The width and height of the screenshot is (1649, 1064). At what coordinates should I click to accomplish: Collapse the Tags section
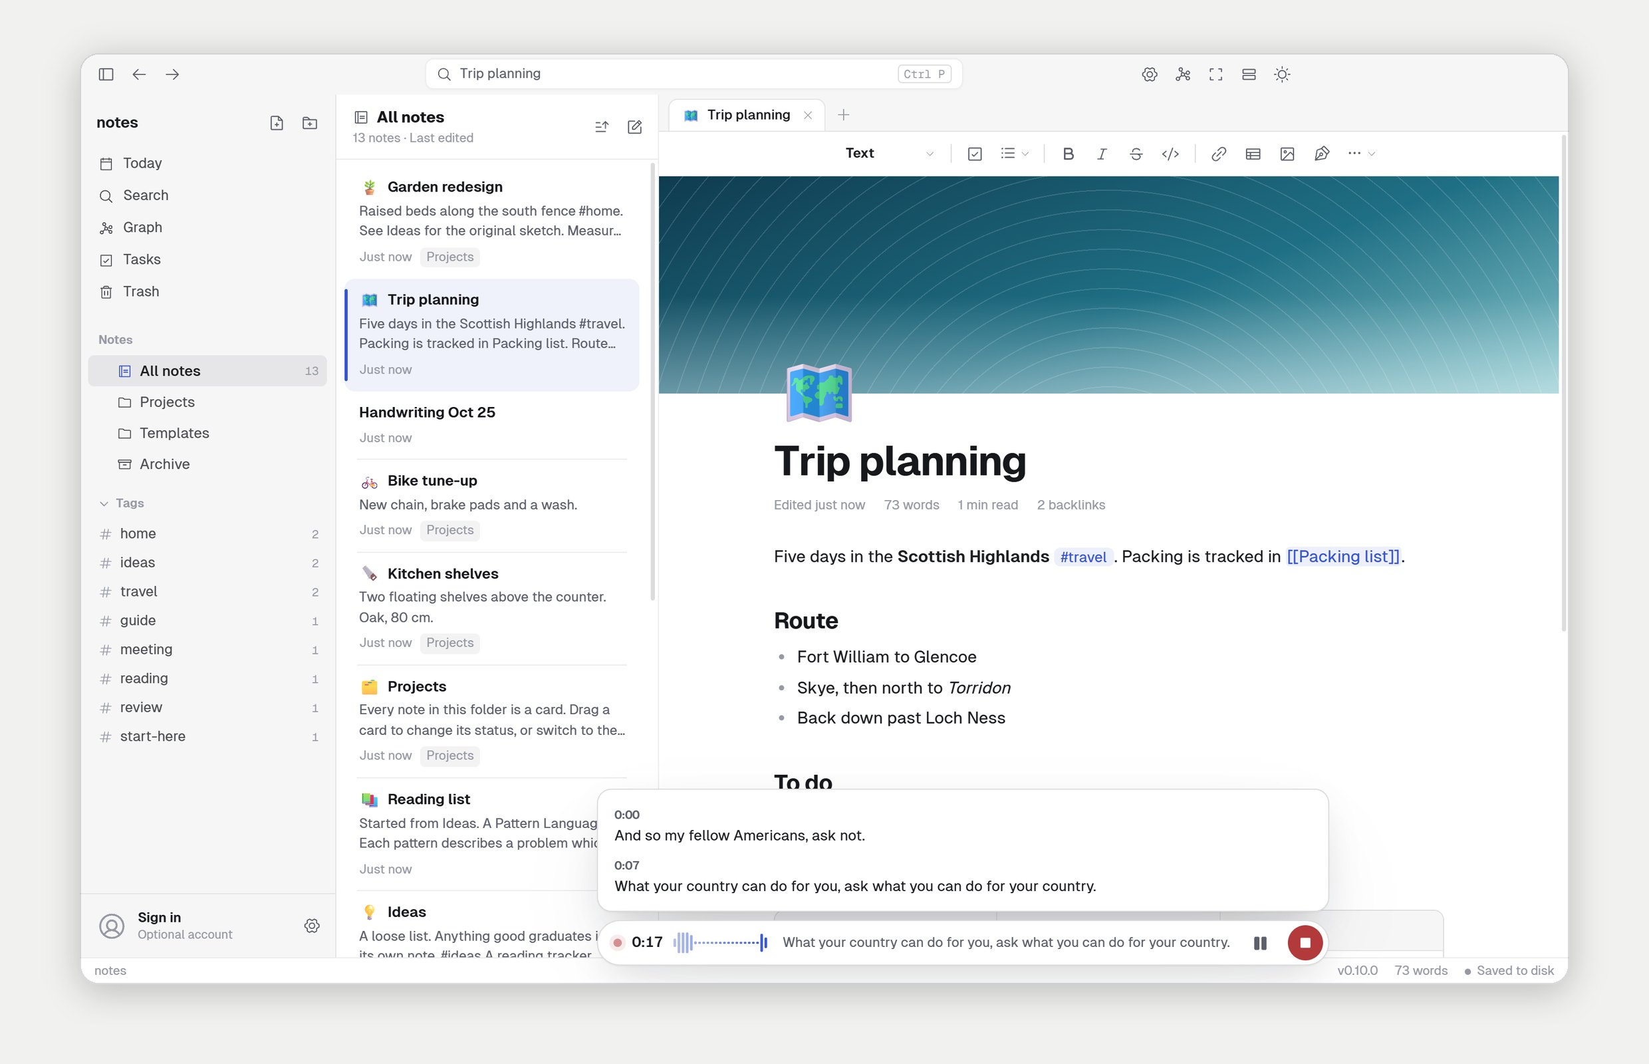pyautogui.click(x=122, y=503)
